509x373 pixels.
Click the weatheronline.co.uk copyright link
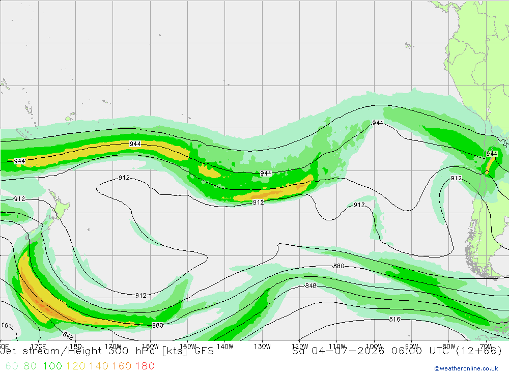466,368
